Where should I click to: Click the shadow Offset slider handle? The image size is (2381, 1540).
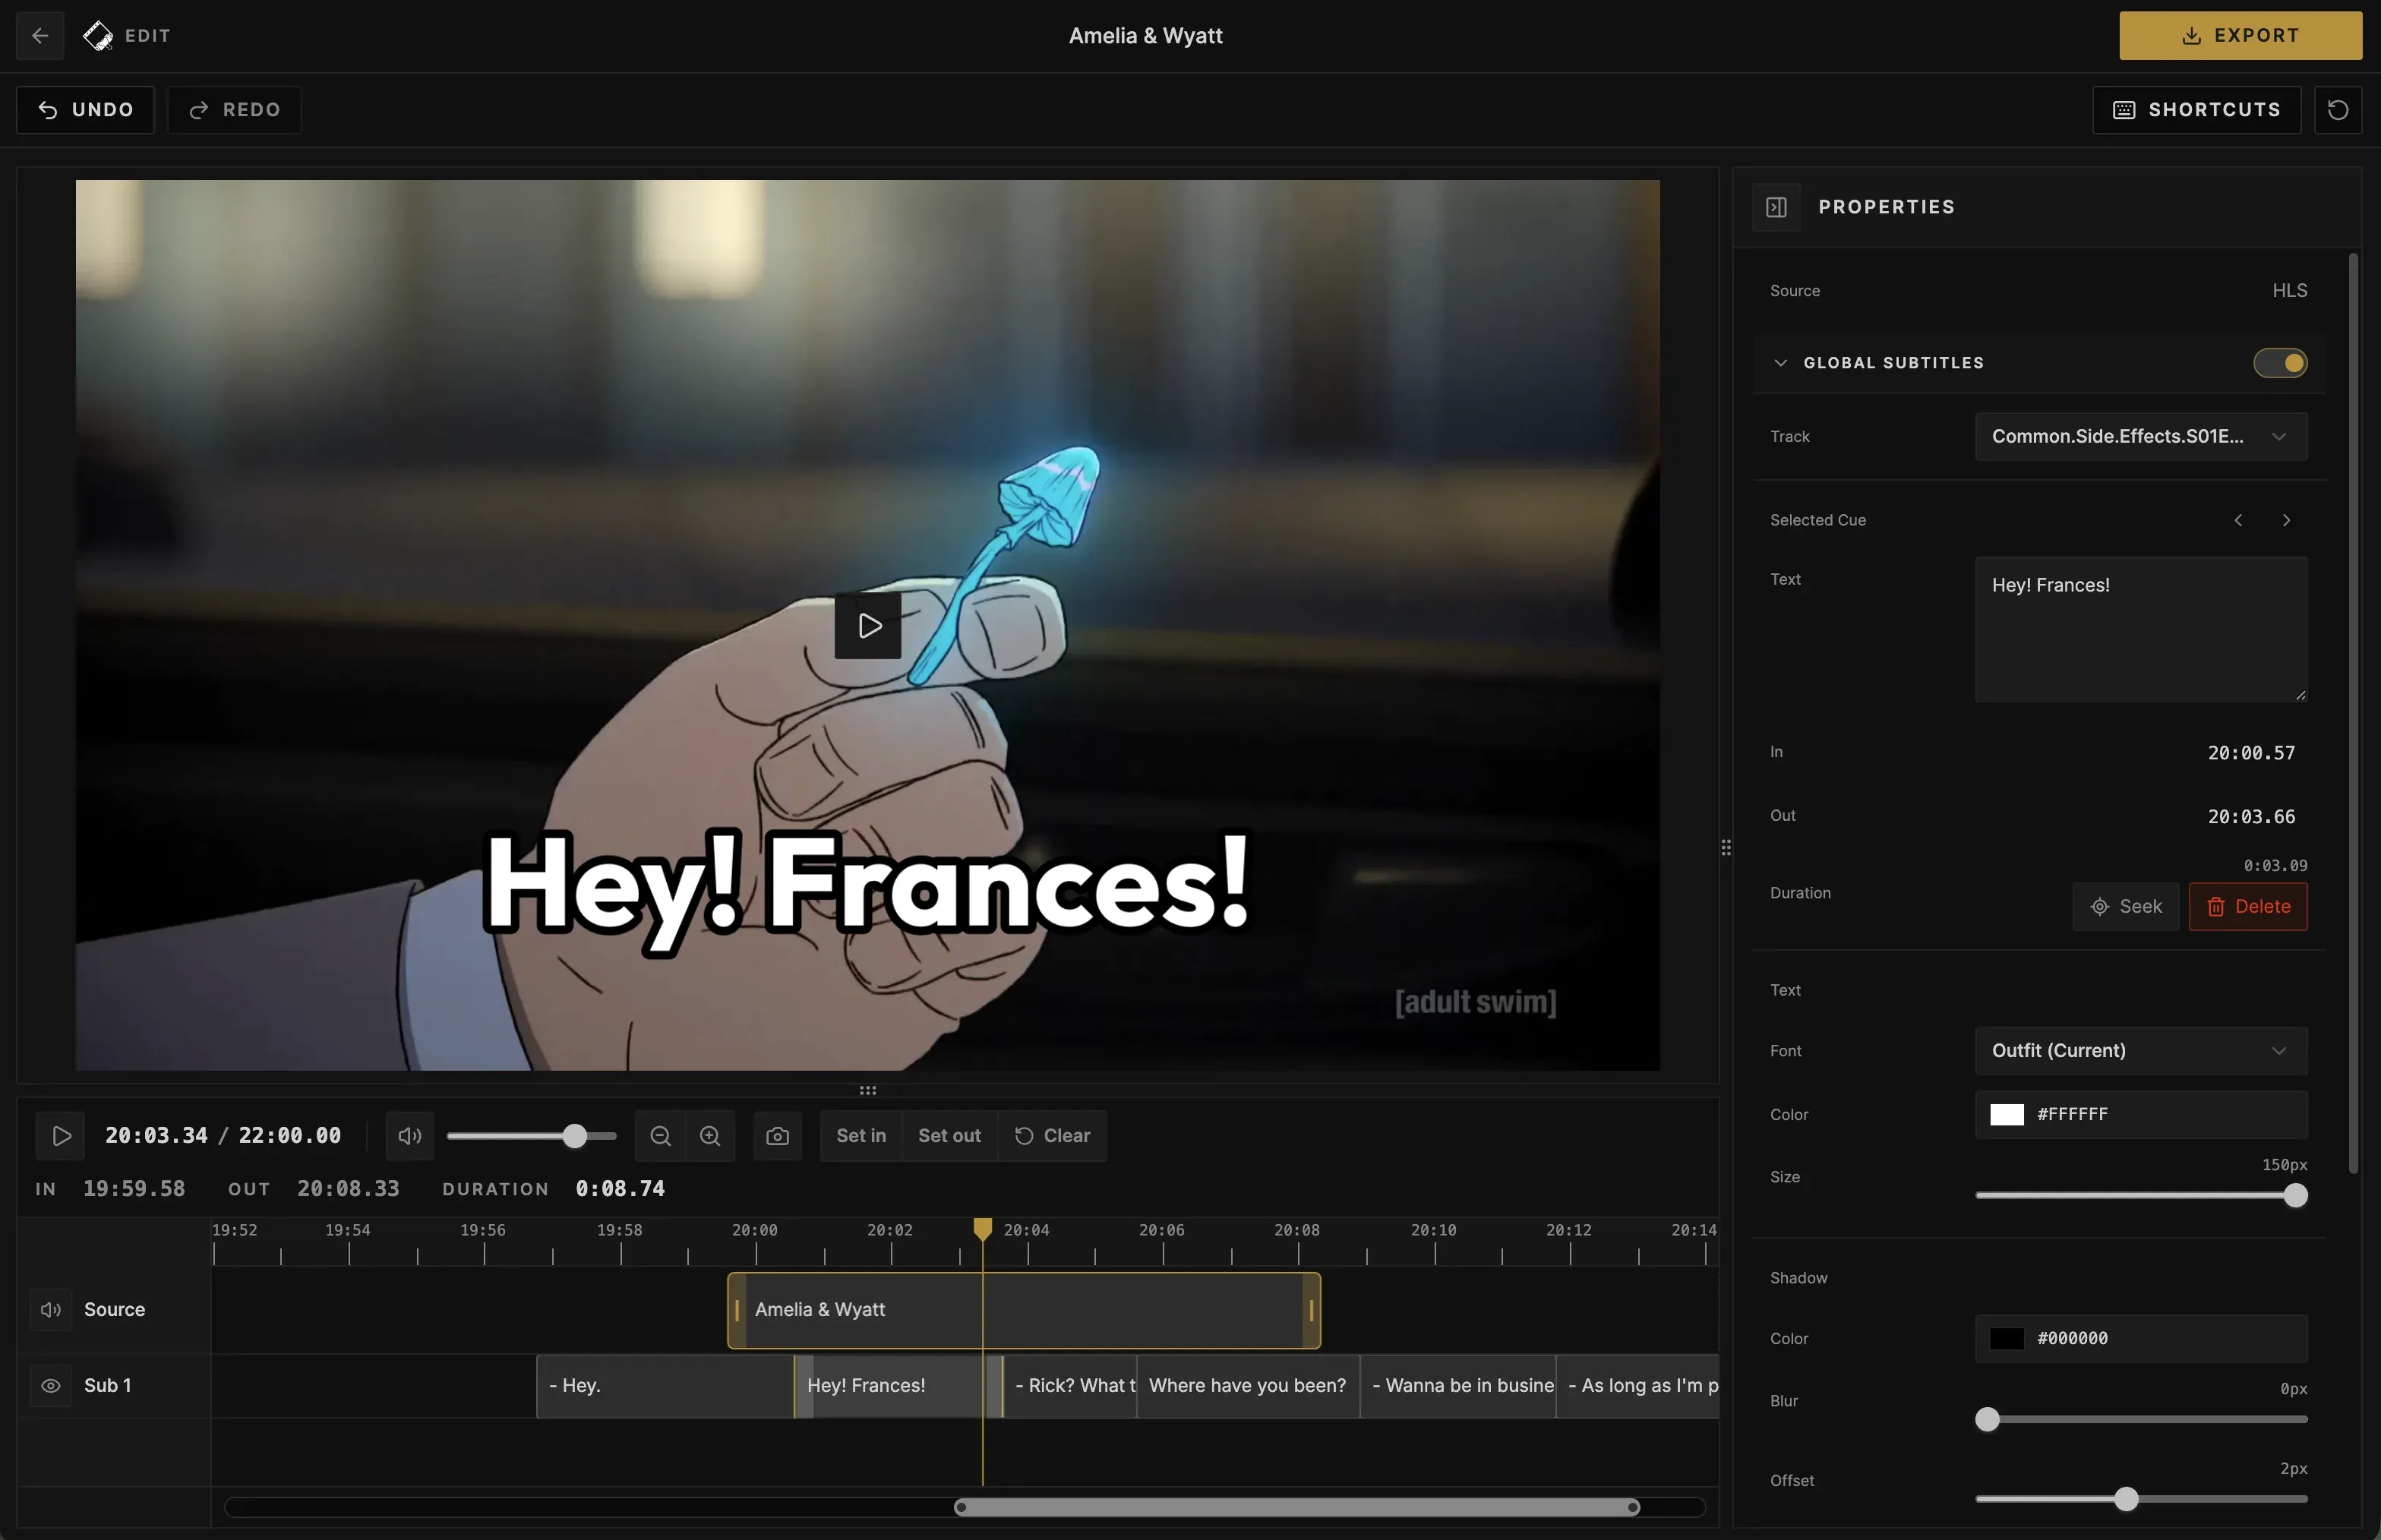(x=2126, y=1499)
